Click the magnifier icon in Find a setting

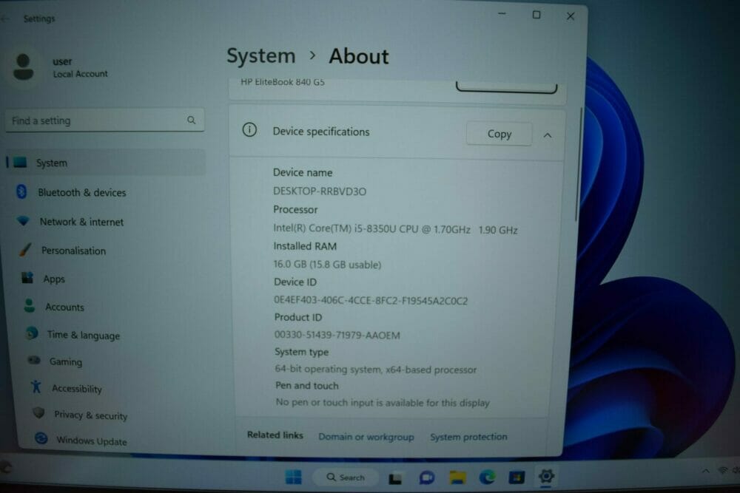click(x=191, y=120)
